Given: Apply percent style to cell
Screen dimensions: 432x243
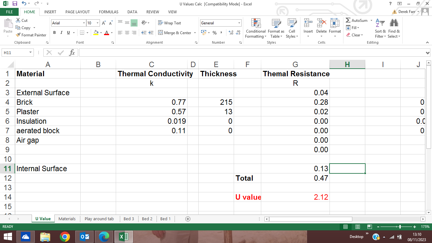Looking at the screenshot, I should pyautogui.click(x=214, y=33).
